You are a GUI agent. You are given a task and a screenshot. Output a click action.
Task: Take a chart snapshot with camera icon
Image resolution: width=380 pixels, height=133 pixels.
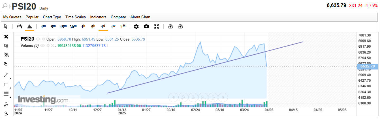[146, 26]
